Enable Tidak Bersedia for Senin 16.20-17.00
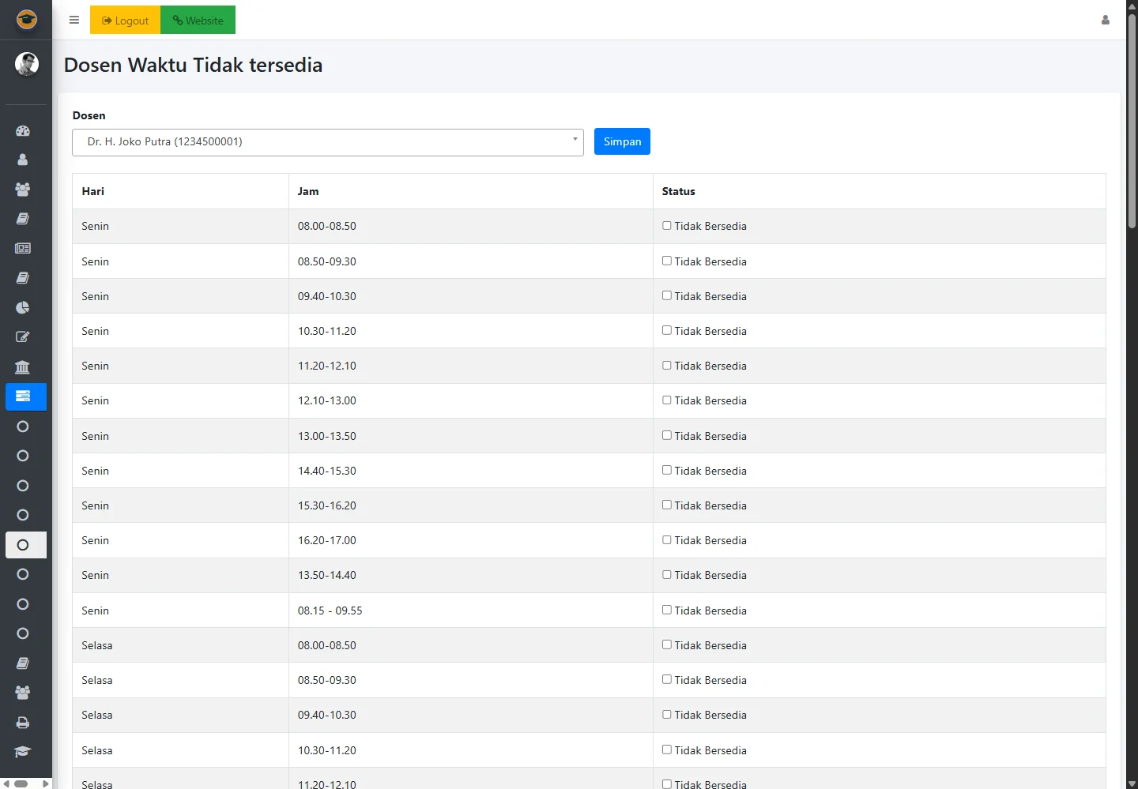Image resolution: width=1138 pixels, height=789 pixels. coord(667,540)
